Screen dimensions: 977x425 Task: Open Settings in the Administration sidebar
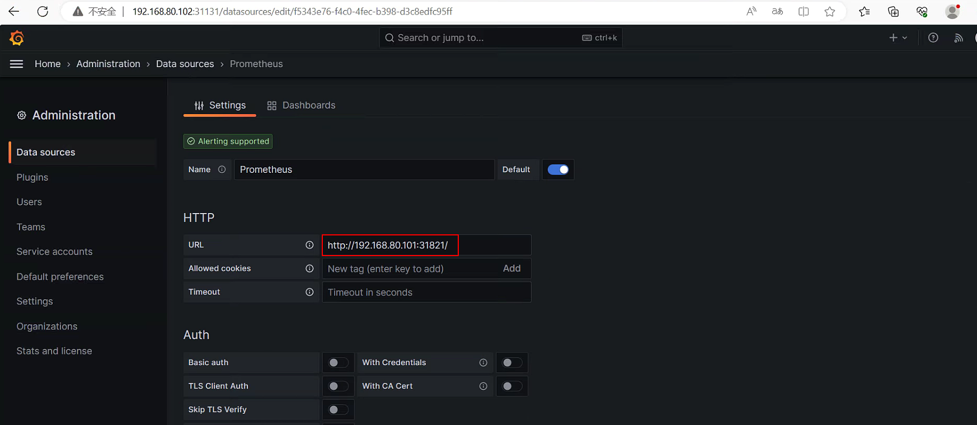point(35,301)
